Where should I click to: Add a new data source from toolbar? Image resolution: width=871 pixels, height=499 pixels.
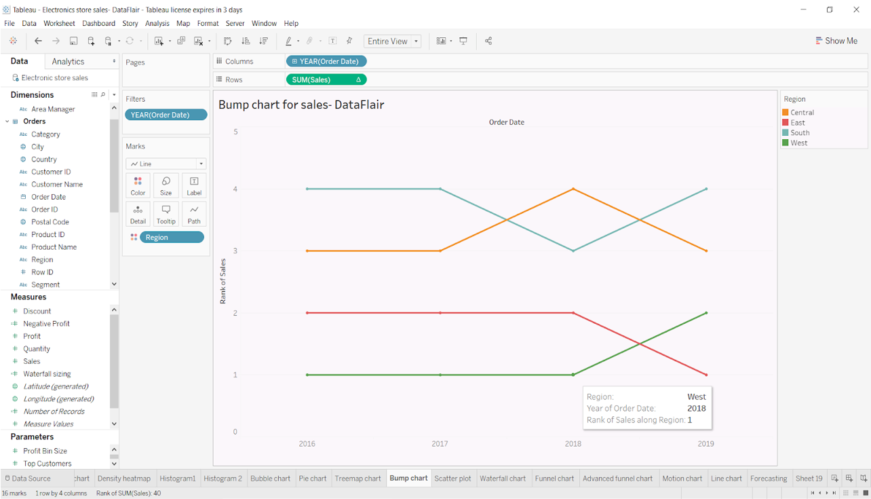click(x=91, y=41)
